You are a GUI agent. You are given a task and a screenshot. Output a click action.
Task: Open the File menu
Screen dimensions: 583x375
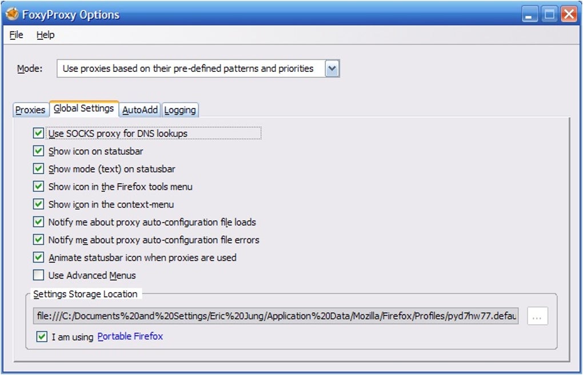(x=17, y=35)
